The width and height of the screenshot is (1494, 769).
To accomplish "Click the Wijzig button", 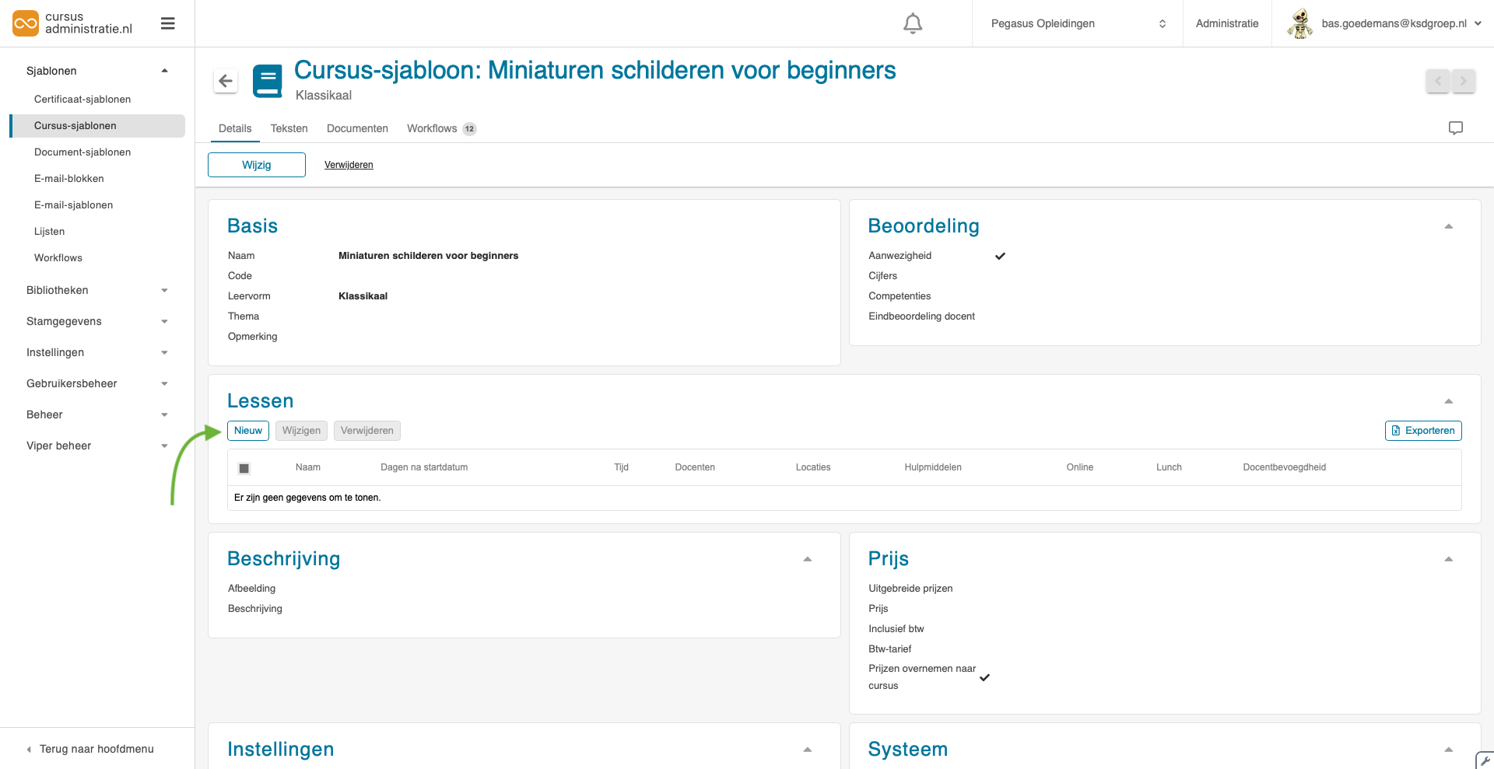I will click(x=256, y=165).
